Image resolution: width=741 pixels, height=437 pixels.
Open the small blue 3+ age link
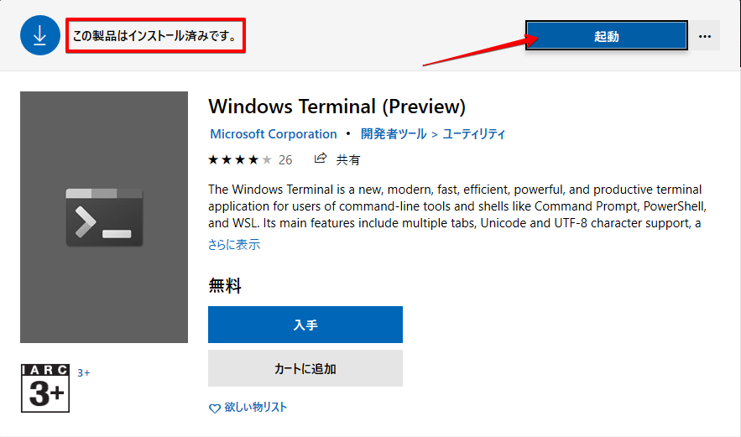pos(84,372)
